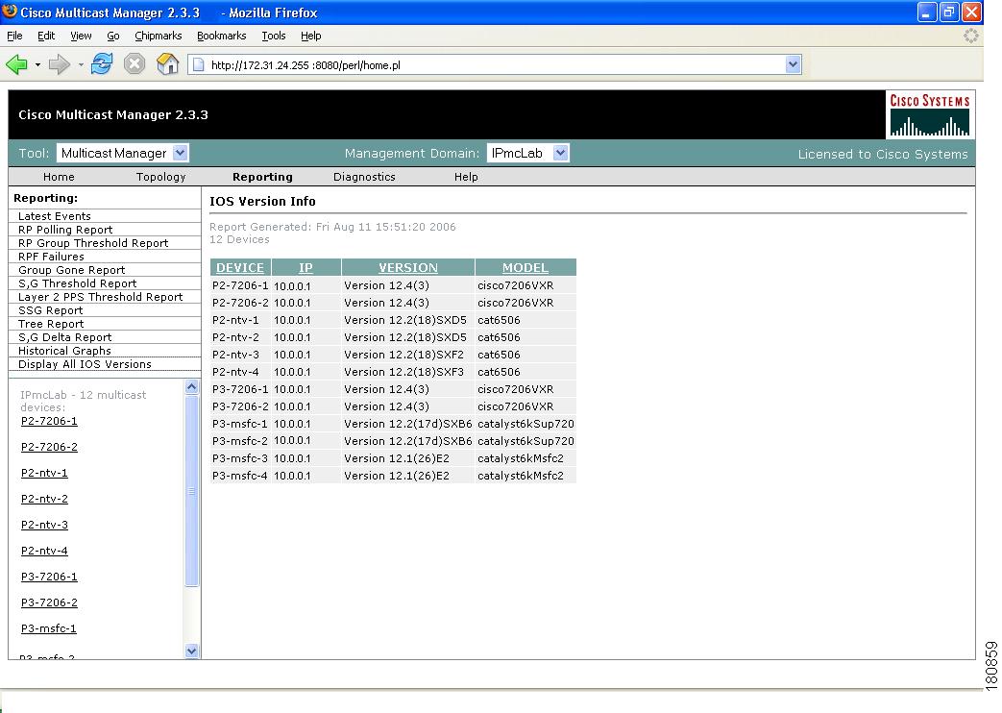
Task: Go to the Home navigation tab
Action: point(59,177)
